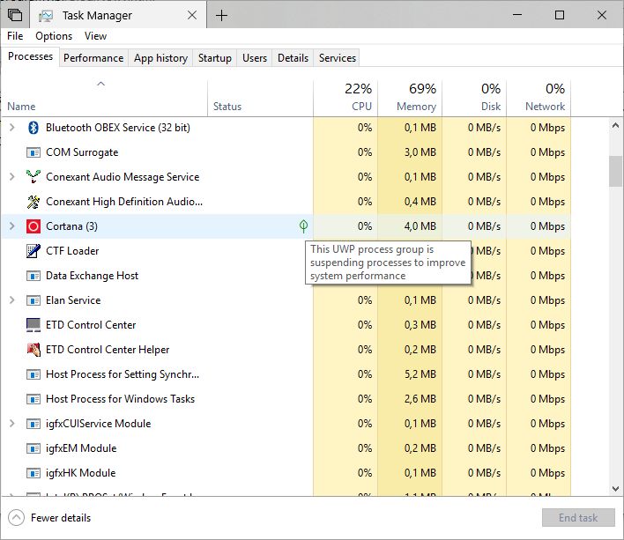Click the scrollbar up arrow
624x540 pixels.
pyautogui.click(x=615, y=126)
